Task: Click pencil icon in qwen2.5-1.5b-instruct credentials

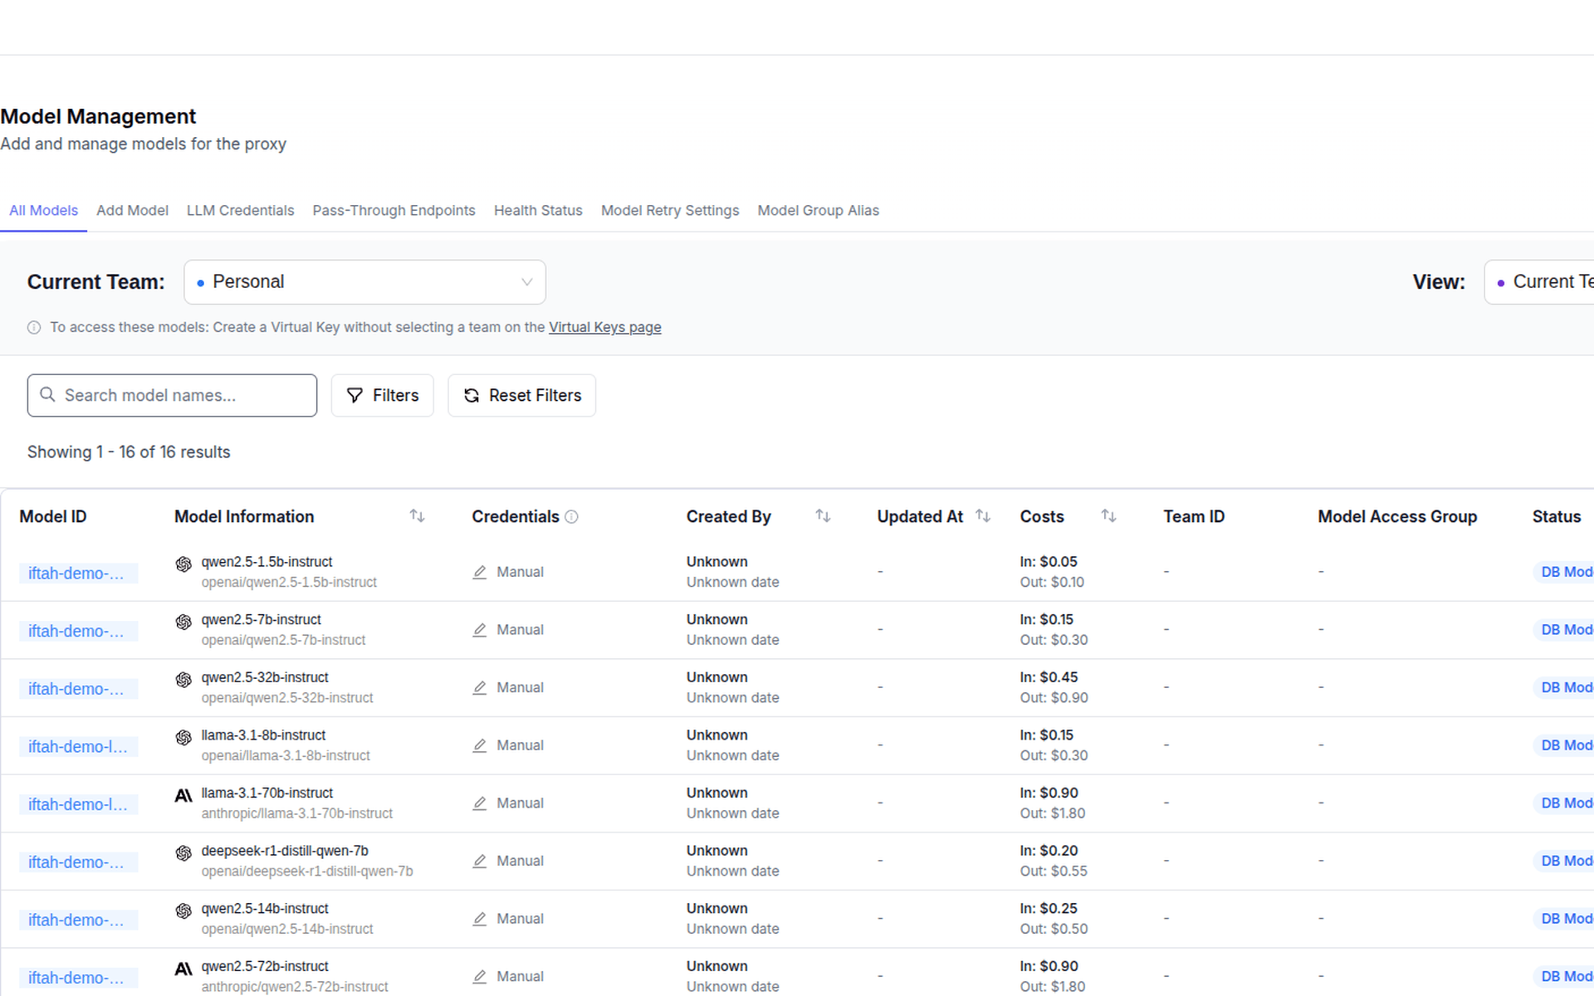Action: (480, 572)
